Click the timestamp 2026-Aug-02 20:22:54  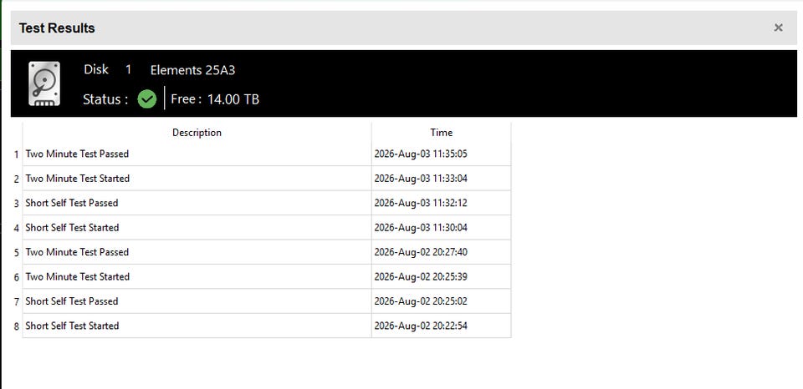click(421, 326)
